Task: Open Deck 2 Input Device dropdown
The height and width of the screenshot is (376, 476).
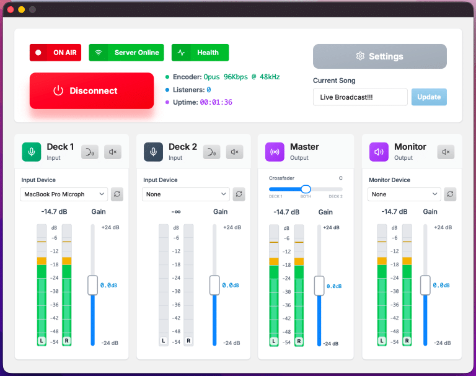Action: pos(186,195)
